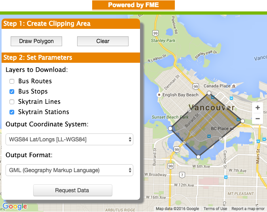The height and width of the screenshot is (212, 267).
Task: Click Report a map error link
Action: click(x=248, y=209)
